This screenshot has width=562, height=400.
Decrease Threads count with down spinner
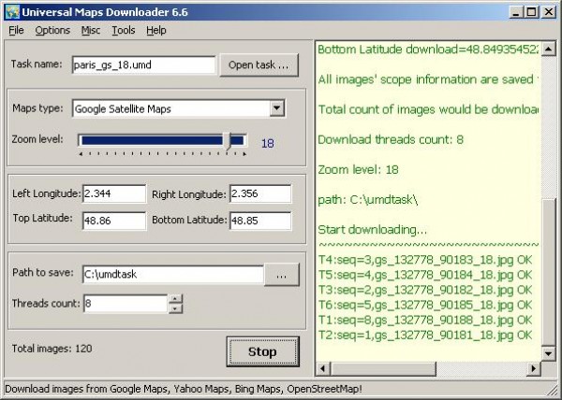[175, 308]
